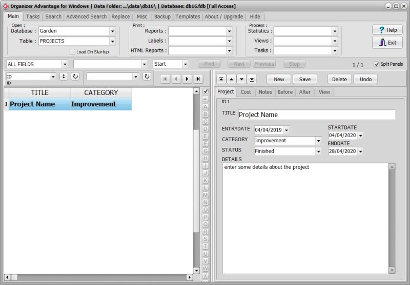The width and height of the screenshot is (410, 285).
Task: Click the grid's vertical scrollbar down arrow
Action: [196, 270]
